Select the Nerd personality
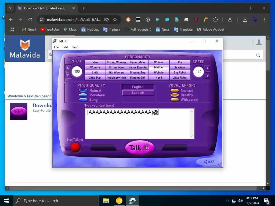 [x=159, y=78]
